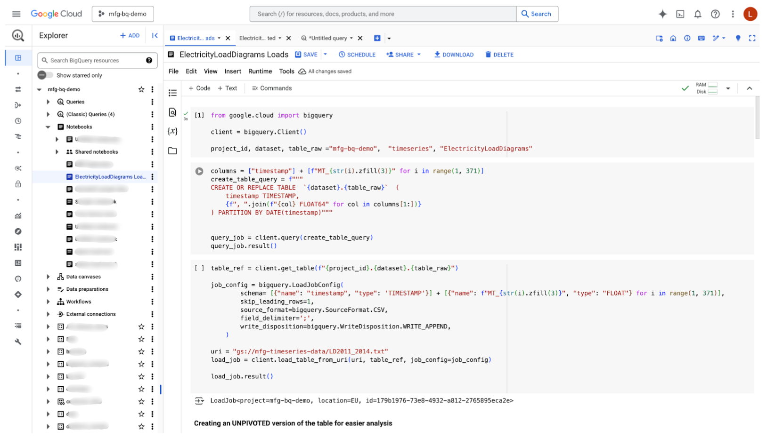Click the DOWNLOAD button
This screenshot has height=438, width=767.
coord(454,55)
